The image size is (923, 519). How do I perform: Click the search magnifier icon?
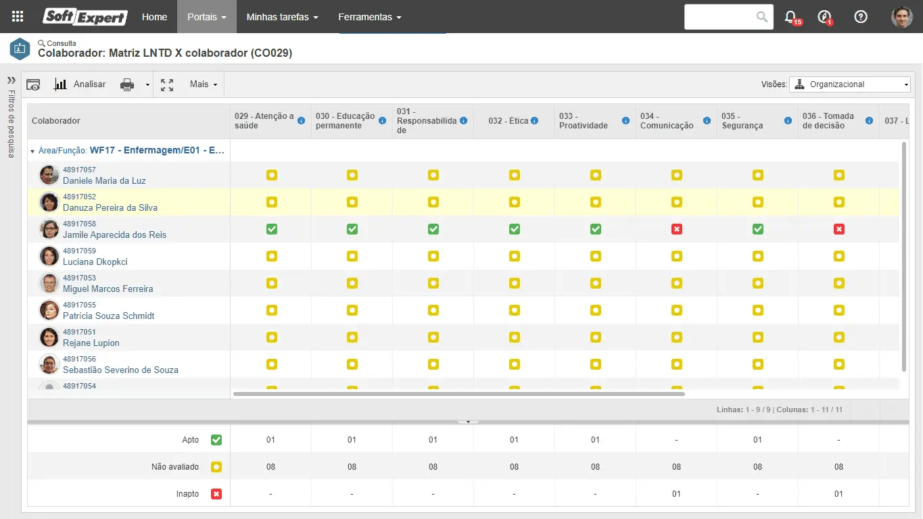[x=762, y=17]
